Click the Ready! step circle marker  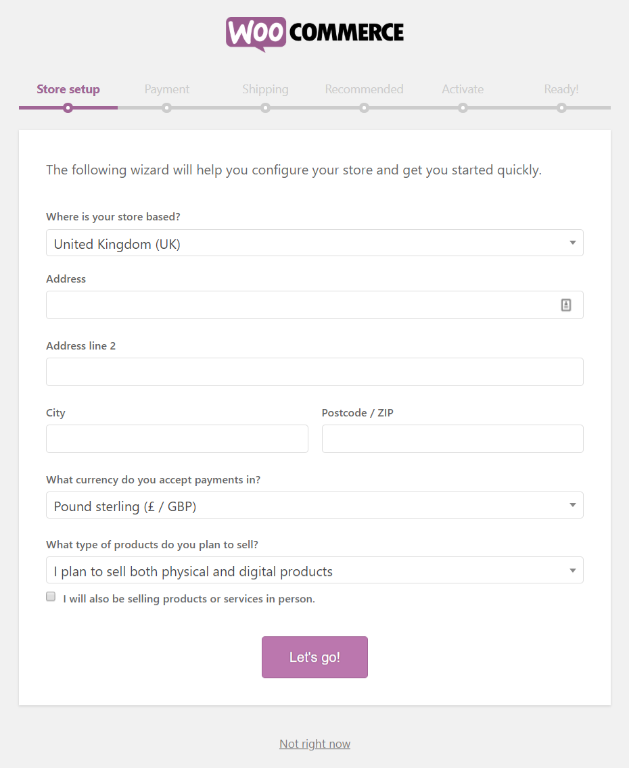[x=561, y=107]
